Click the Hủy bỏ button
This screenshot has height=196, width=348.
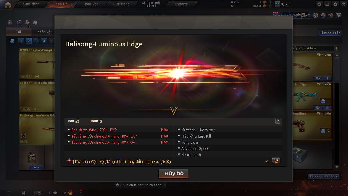[174, 173]
